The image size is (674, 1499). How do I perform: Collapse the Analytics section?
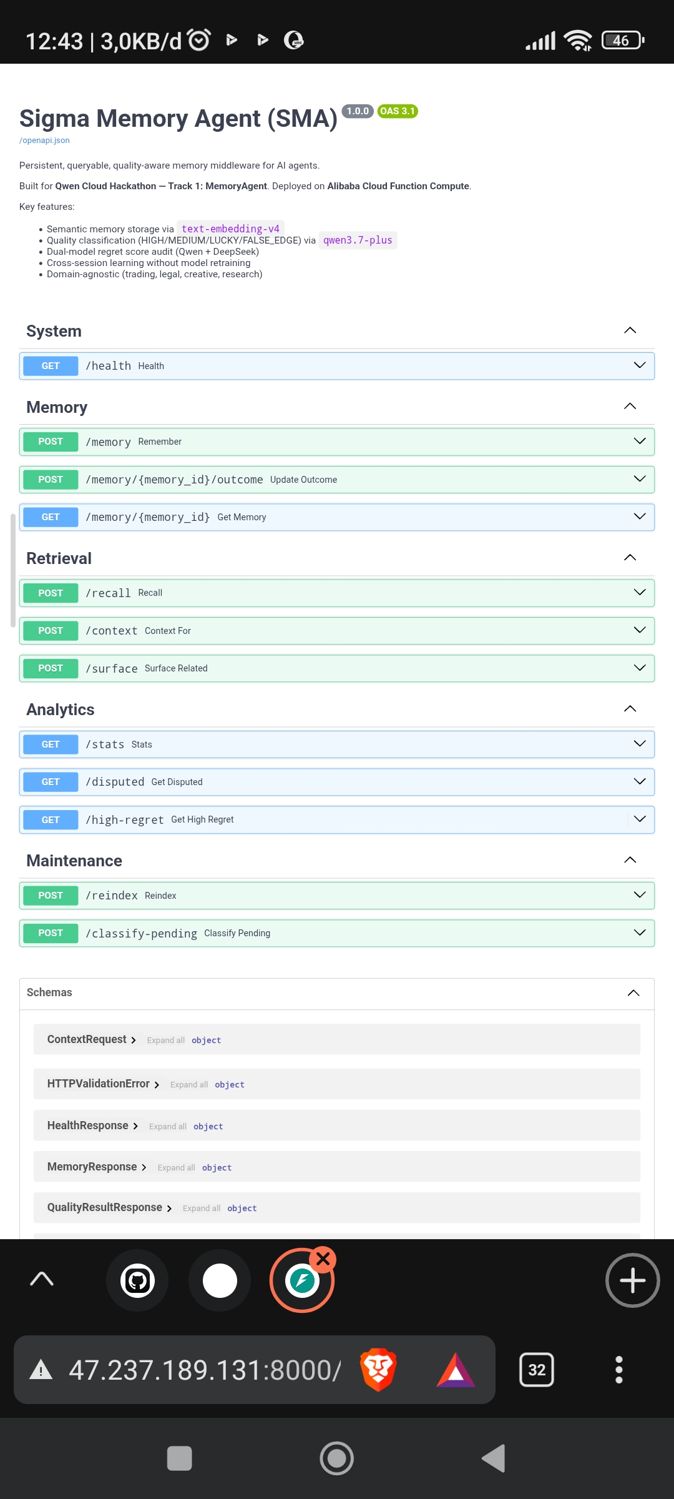630,709
